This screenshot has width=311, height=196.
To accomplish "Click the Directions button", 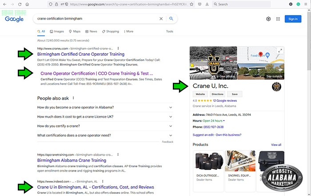I will click(217, 94).
